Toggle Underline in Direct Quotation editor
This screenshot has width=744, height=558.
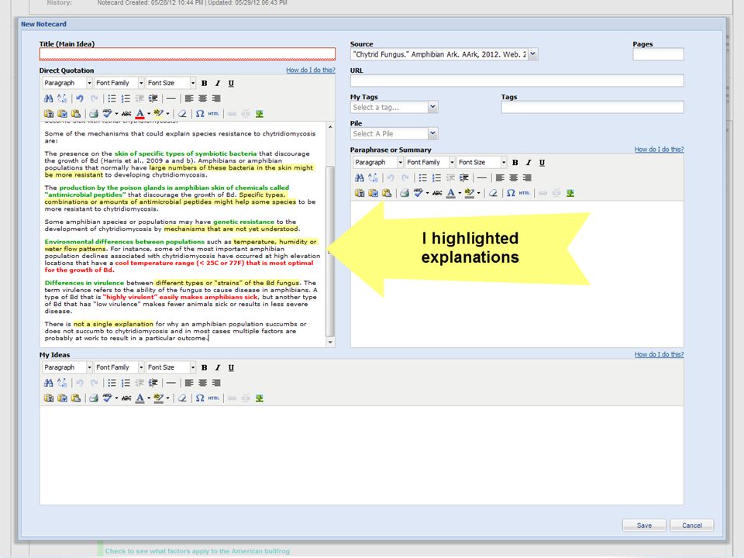(x=231, y=83)
